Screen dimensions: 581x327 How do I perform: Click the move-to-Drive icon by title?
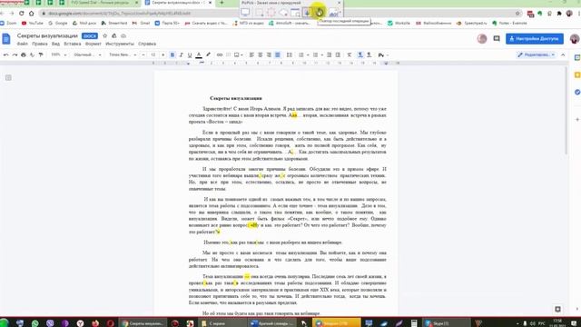tap(114, 36)
